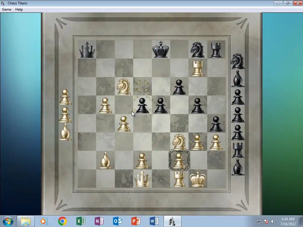Screen dimensions: 303x227
Task: Open Google Chrome from the taskbar
Action: pyautogui.click(x=62, y=221)
